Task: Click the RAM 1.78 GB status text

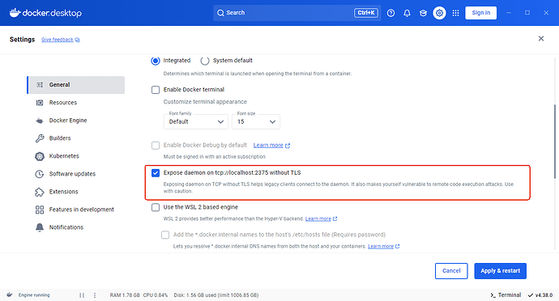Action: pyautogui.click(x=125, y=295)
